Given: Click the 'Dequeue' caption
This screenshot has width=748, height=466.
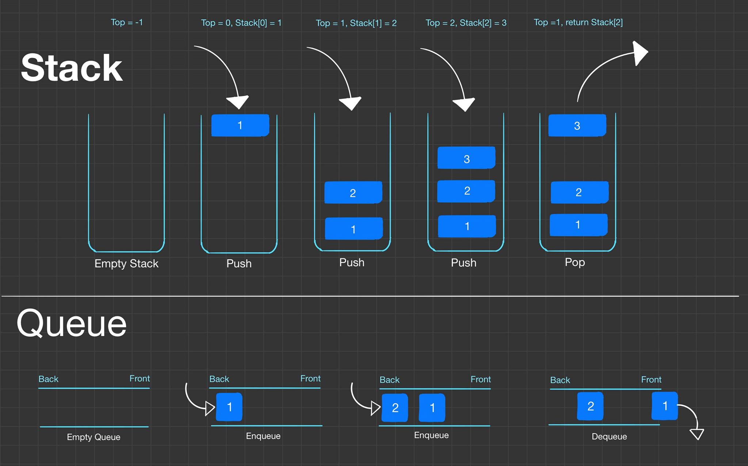Looking at the screenshot, I should (609, 436).
